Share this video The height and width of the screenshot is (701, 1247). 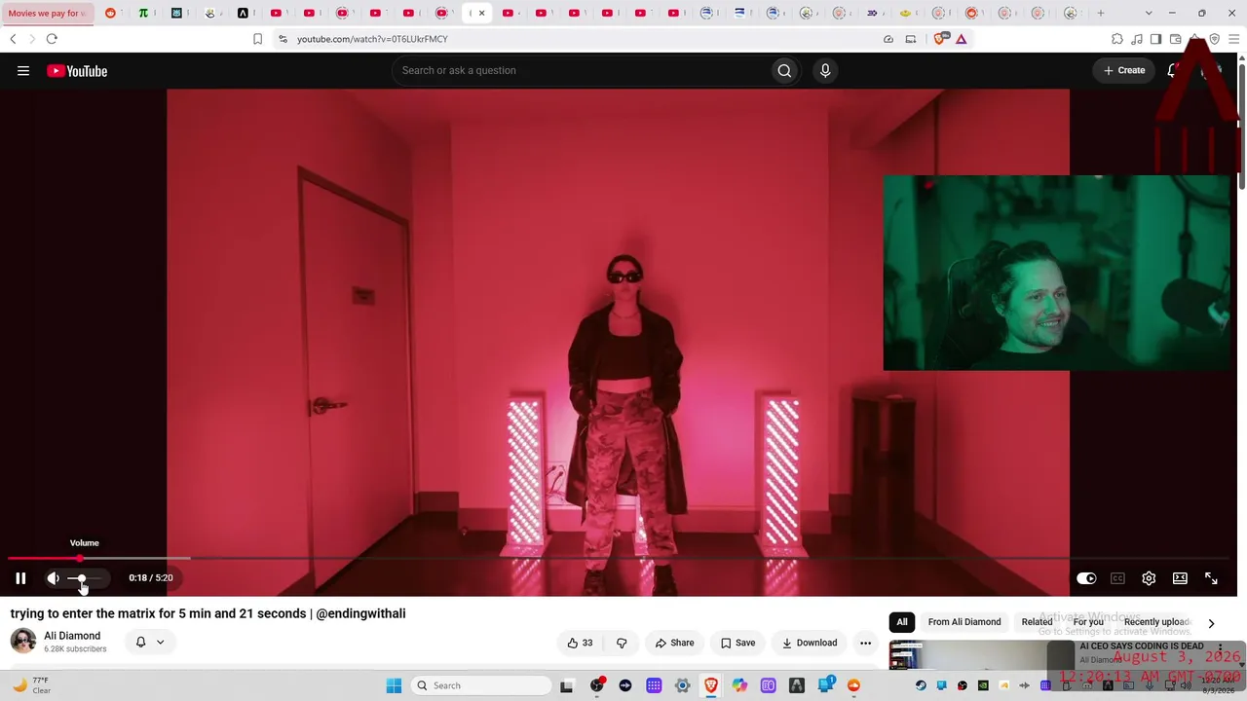point(675,643)
